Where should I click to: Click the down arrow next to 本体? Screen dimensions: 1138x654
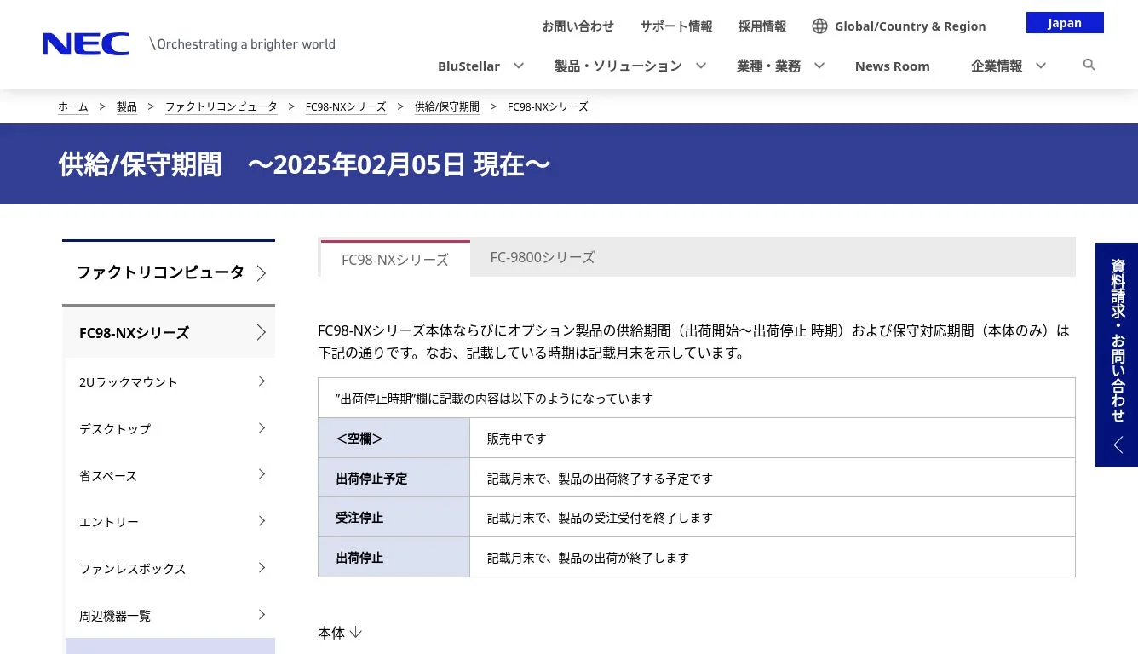(356, 633)
